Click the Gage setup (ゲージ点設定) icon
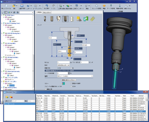The width and height of the screenshot is (149, 122). click(x=111, y=6)
